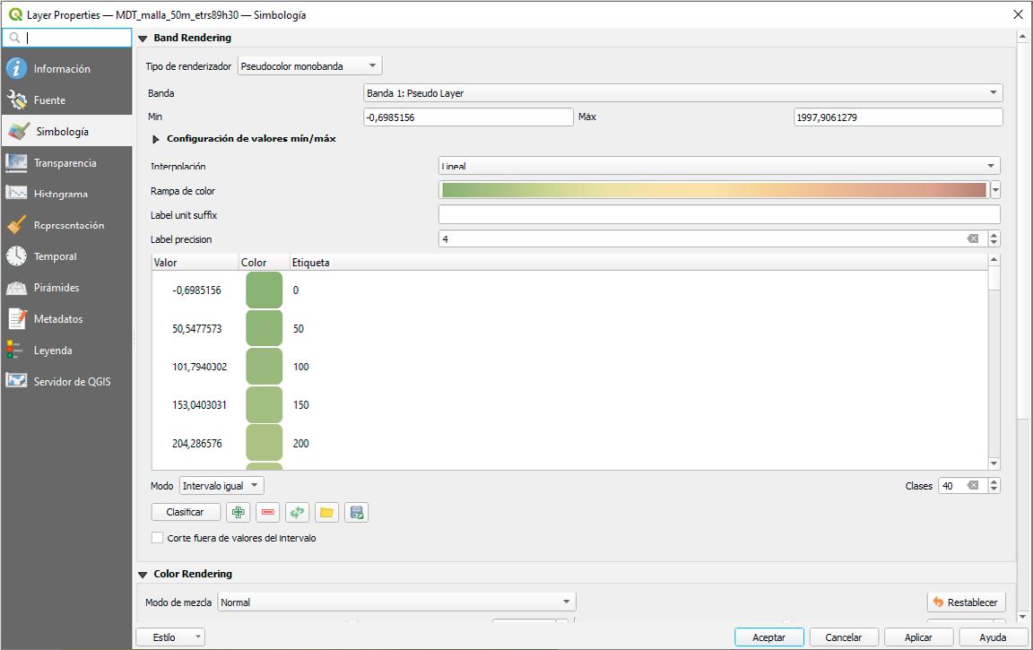The width and height of the screenshot is (1033, 650).
Task: Click the Min value input field
Action: coord(468,117)
